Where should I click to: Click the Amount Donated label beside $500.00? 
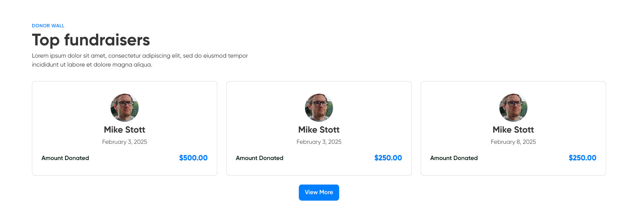(x=65, y=158)
